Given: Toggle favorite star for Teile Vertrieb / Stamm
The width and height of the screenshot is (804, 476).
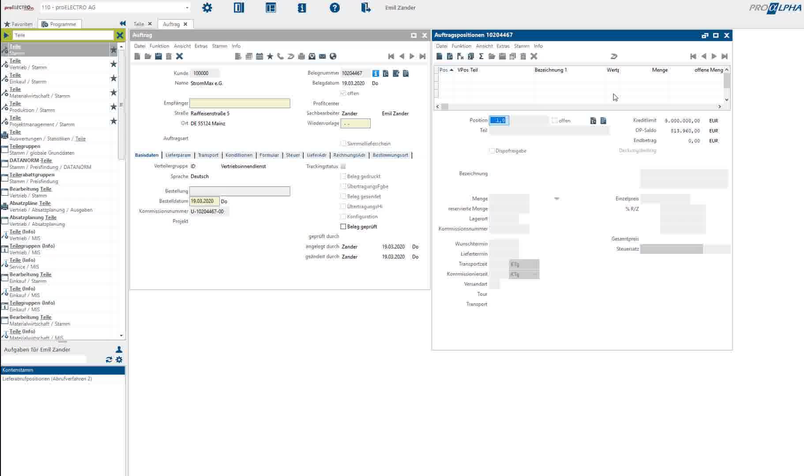Looking at the screenshot, I should [113, 64].
